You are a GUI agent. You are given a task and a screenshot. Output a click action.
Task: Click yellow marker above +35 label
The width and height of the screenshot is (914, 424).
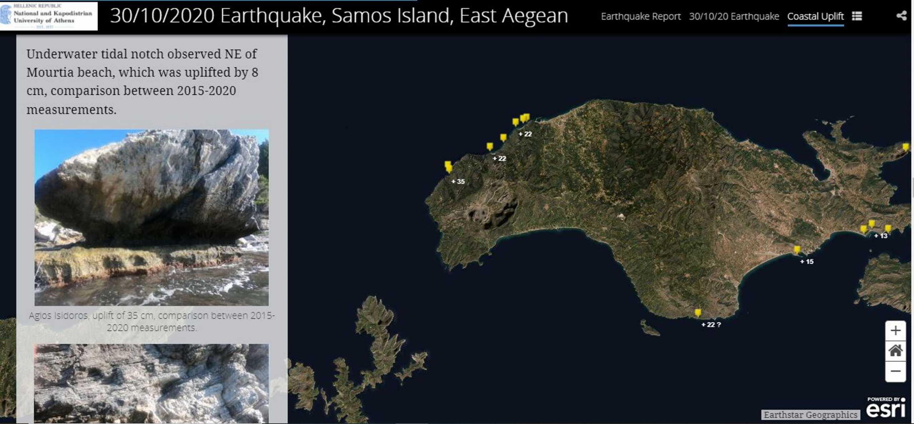448,166
